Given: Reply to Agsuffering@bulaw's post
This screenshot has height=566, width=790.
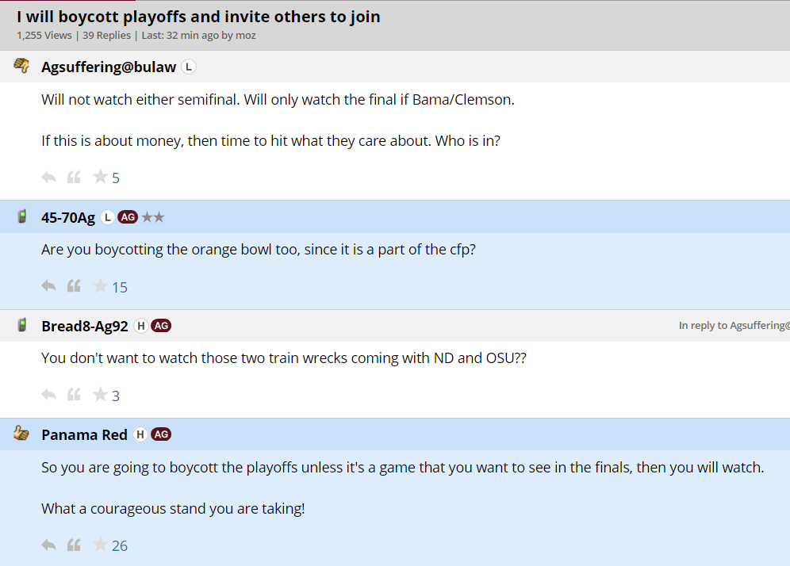Looking at the screenshot, I should tap(48, 178).
